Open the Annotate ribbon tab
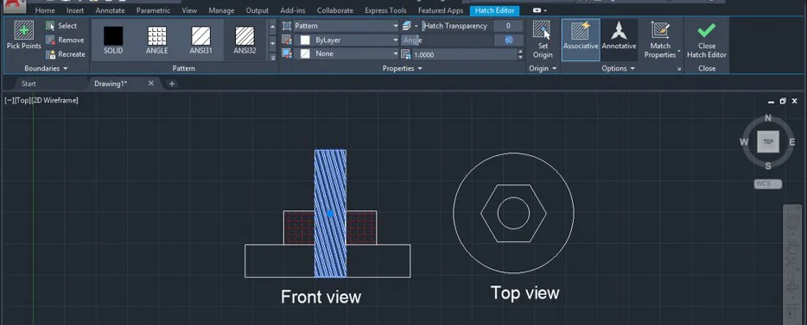This screenshot has height=325, width=807. click(110, 10)
